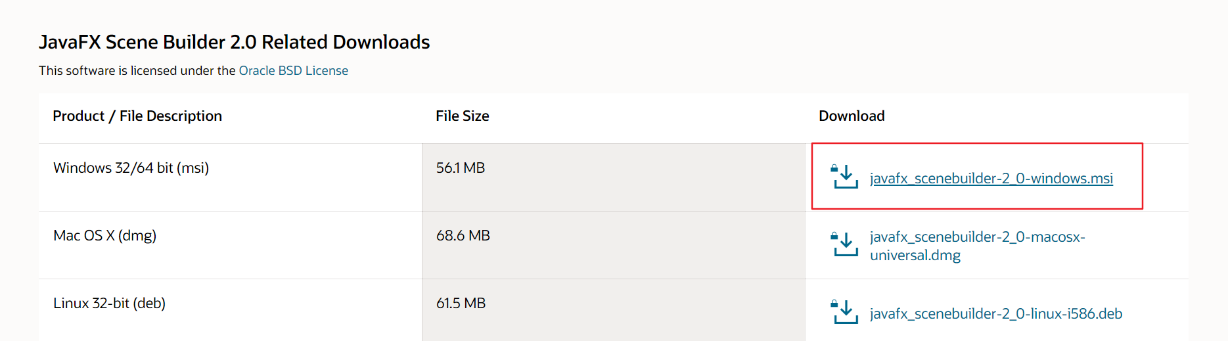Image resolution: width=1228 pixels, height=341 pixels.
Task: Click the small lock badge on the Windows download icon
Action: (834, 168)
